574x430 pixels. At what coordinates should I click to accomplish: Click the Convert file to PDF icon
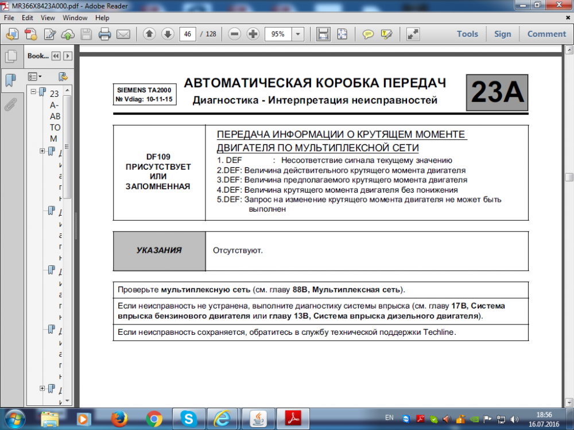click(x=31, y=34)
